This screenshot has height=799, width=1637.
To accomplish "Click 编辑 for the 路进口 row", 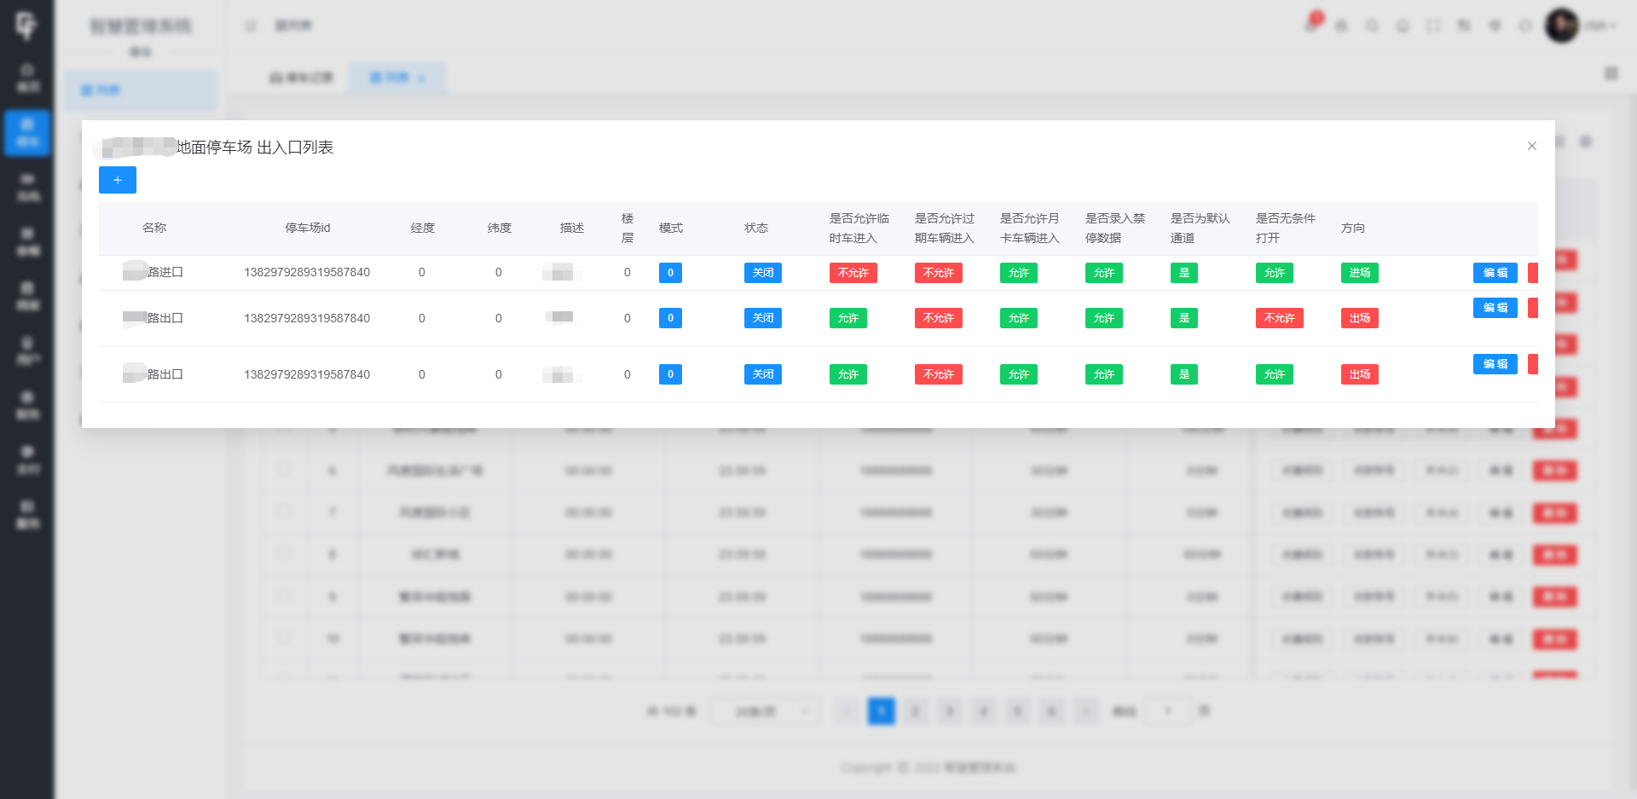I will 1495,273.
